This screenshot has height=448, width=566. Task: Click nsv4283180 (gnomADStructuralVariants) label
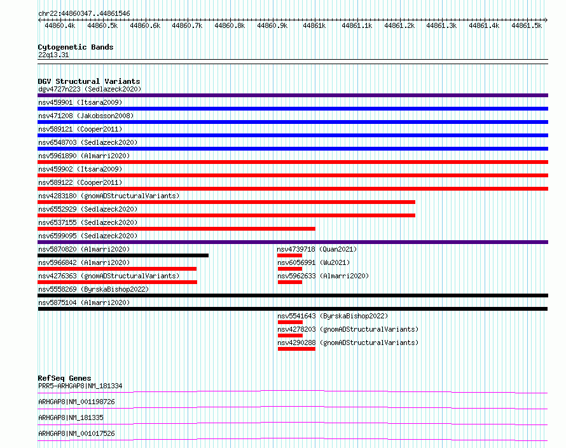(x=109, y=196)
